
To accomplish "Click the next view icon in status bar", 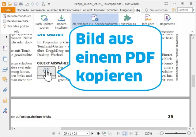I will click(x=110, y=134).
